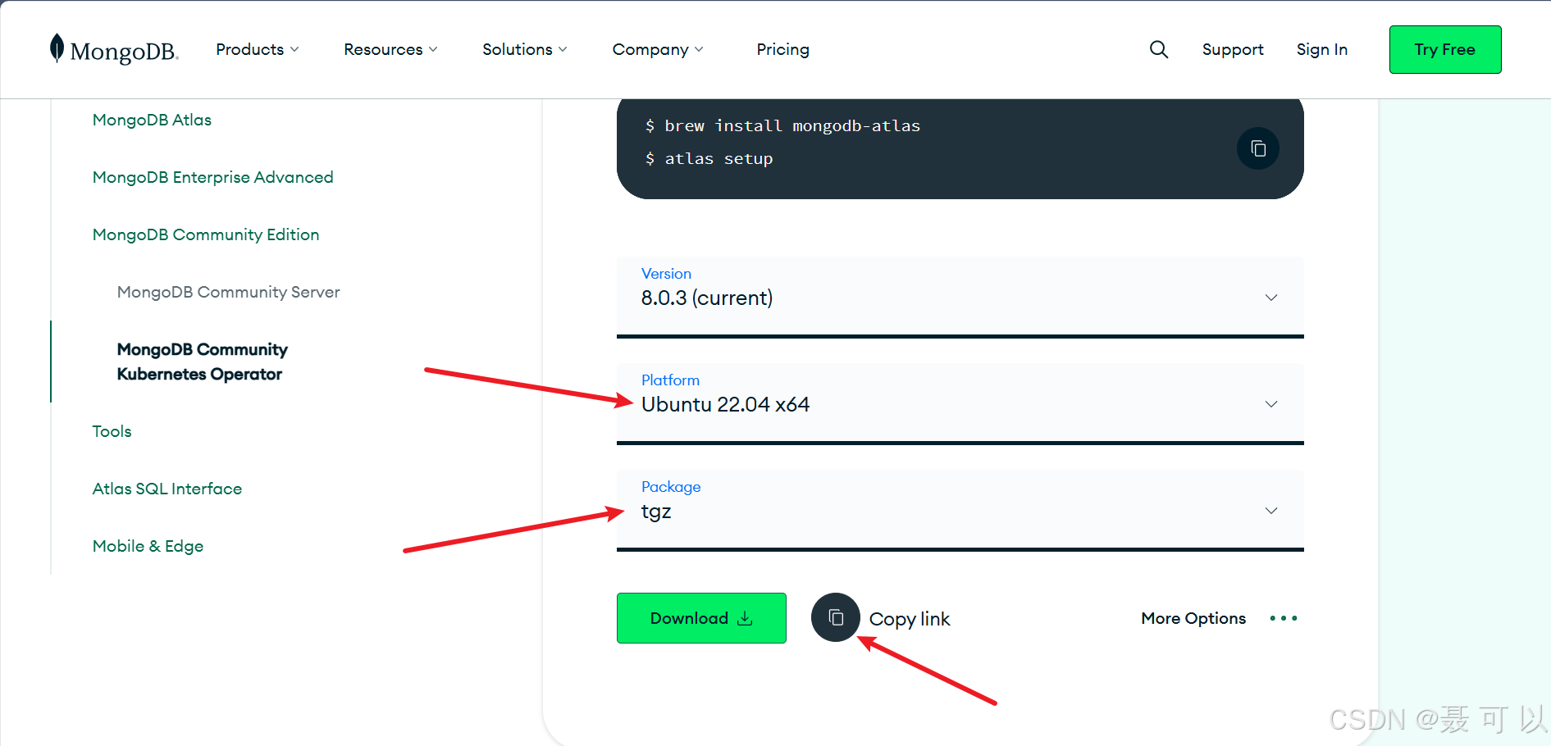Viewport: 1551px width, 746px height.
Task: Open the More Options three dots
Action: click(1283, 618)
